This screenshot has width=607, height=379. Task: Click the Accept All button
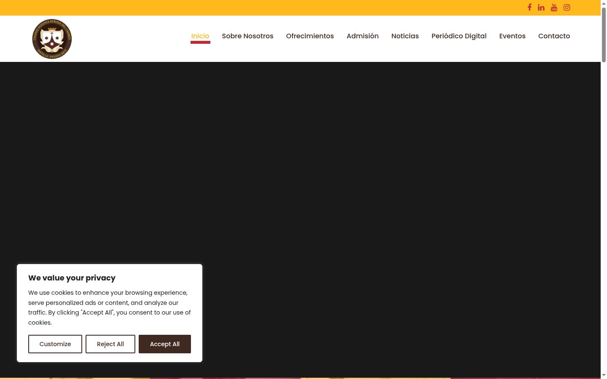[165, 344]
